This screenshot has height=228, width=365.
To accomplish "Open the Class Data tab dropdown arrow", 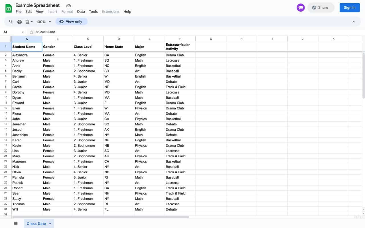I will (50, 224).
